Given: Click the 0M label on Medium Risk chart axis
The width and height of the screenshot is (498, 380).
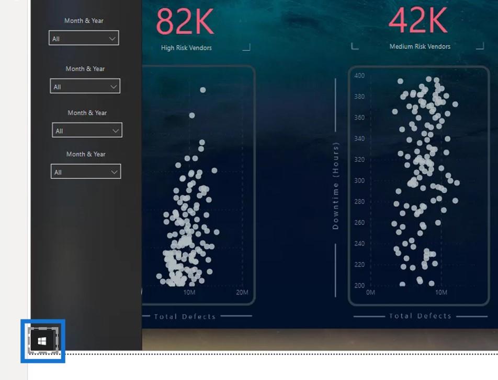Looking at the screenshot, I should [x=371, y=292].
